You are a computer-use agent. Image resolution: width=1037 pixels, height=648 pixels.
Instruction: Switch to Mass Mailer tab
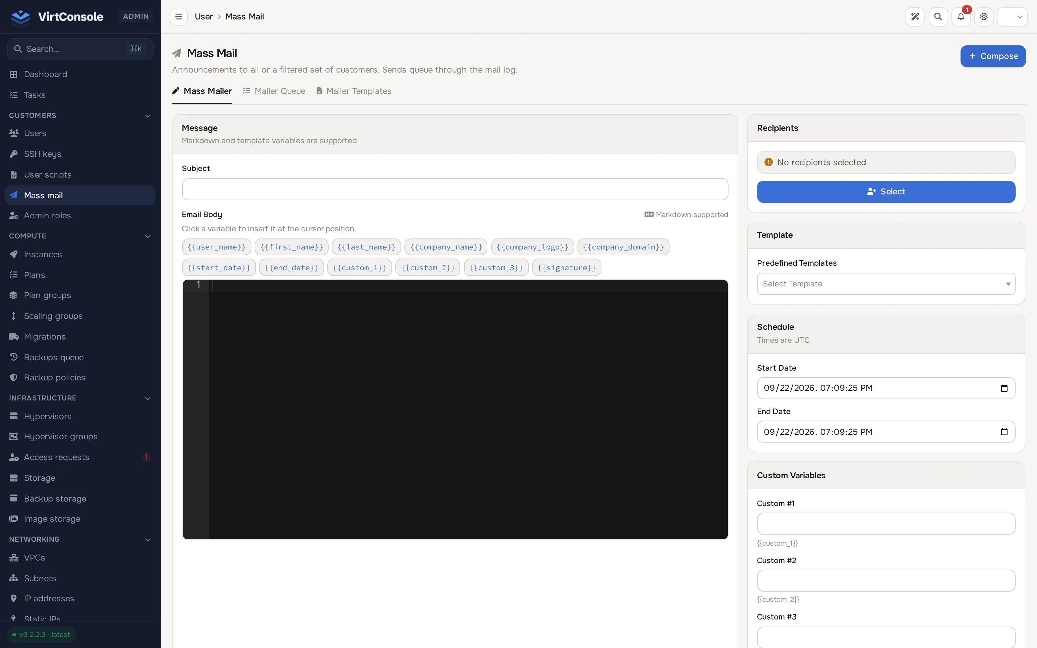tap(202, 91)
